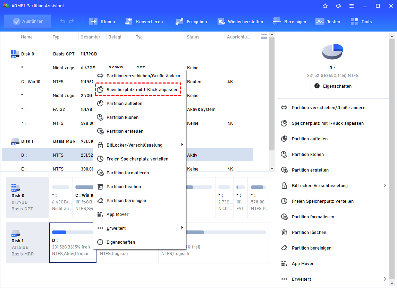
Task: Sort by the Name column header
Action: pyautogui.click(x=27, y=37)
